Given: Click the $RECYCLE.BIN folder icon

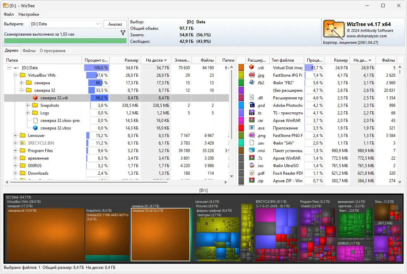Looking at the screenshot, I should pos(23,143).
